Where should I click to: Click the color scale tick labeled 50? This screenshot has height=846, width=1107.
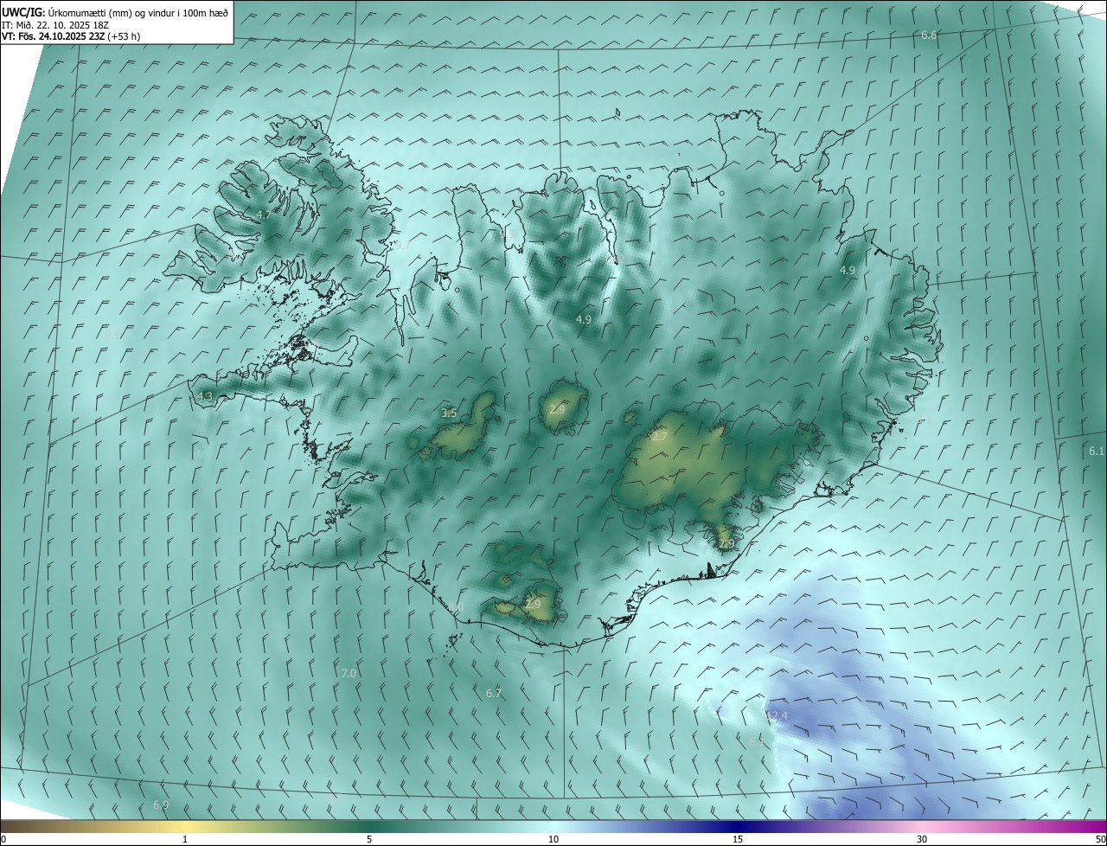pyautogui.click(x=1100, y=839)
